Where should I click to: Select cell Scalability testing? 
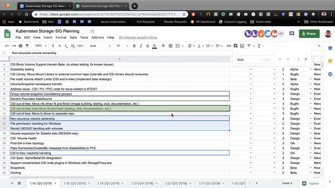(x=119, y=69)
